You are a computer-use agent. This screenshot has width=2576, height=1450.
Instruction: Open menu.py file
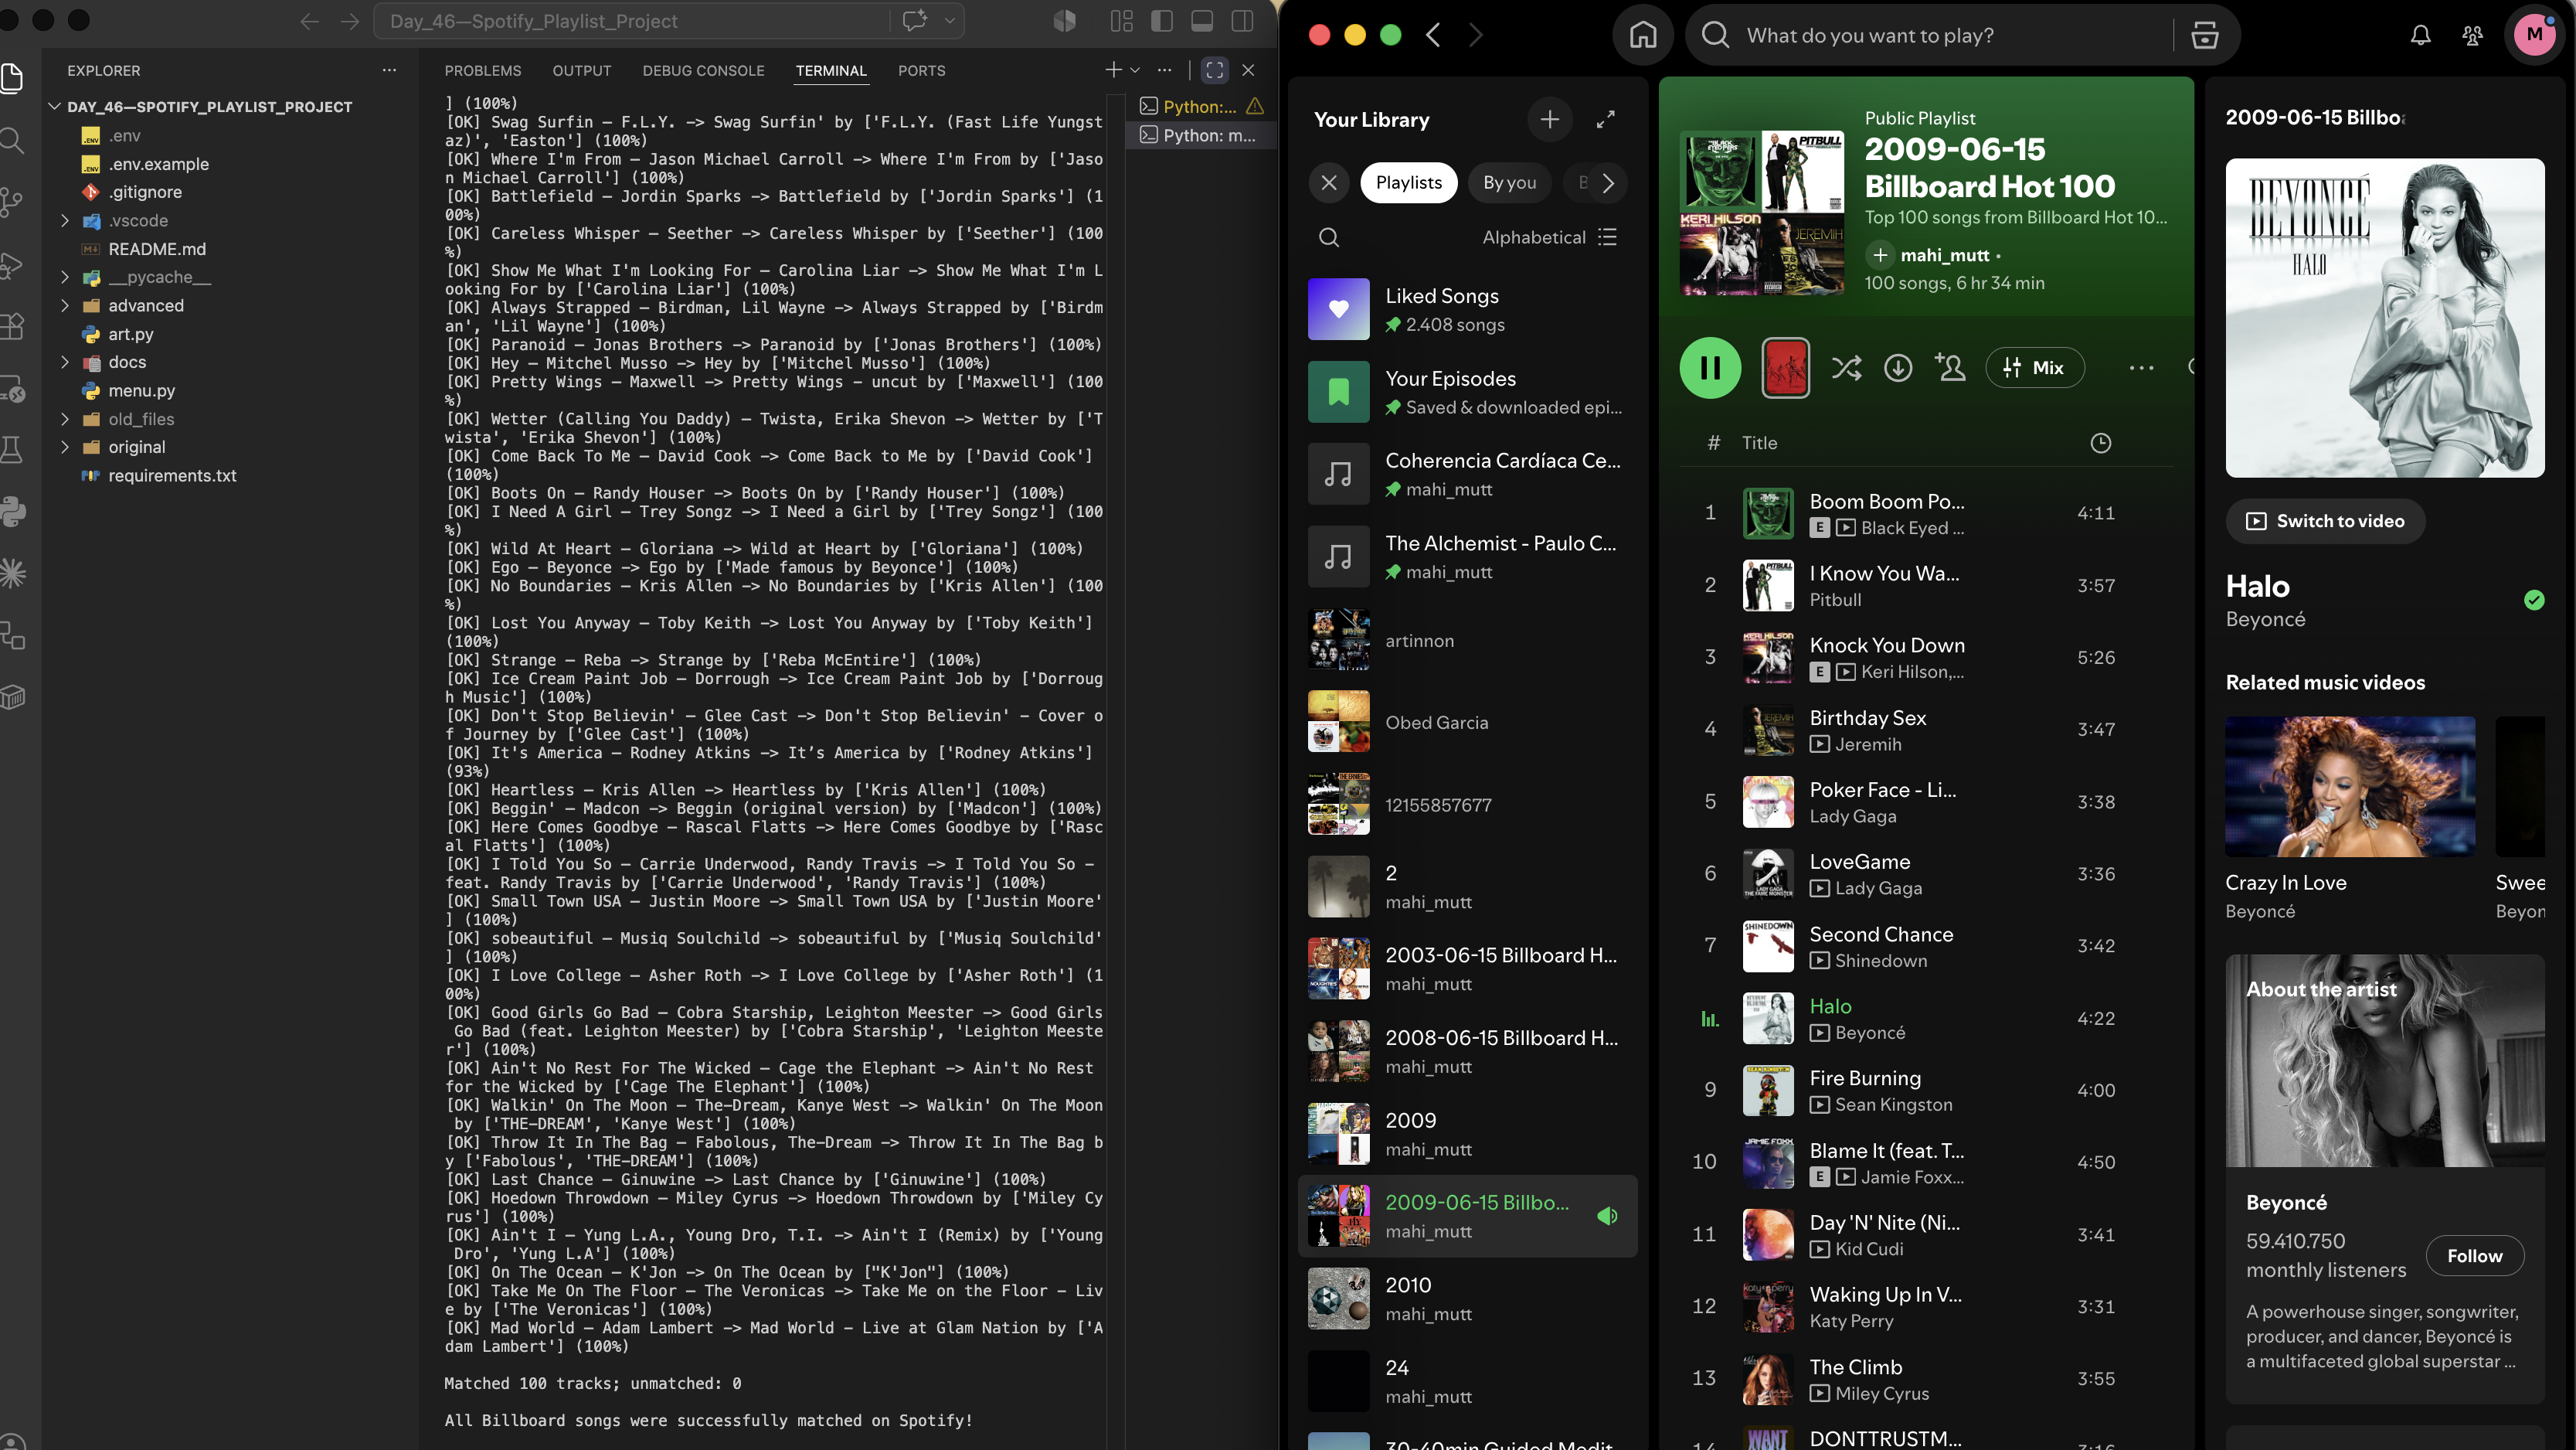tap(141, 390)
